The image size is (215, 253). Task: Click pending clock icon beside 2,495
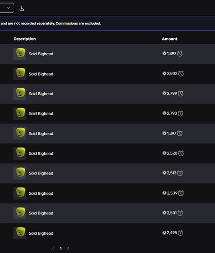tap(180, 233)
